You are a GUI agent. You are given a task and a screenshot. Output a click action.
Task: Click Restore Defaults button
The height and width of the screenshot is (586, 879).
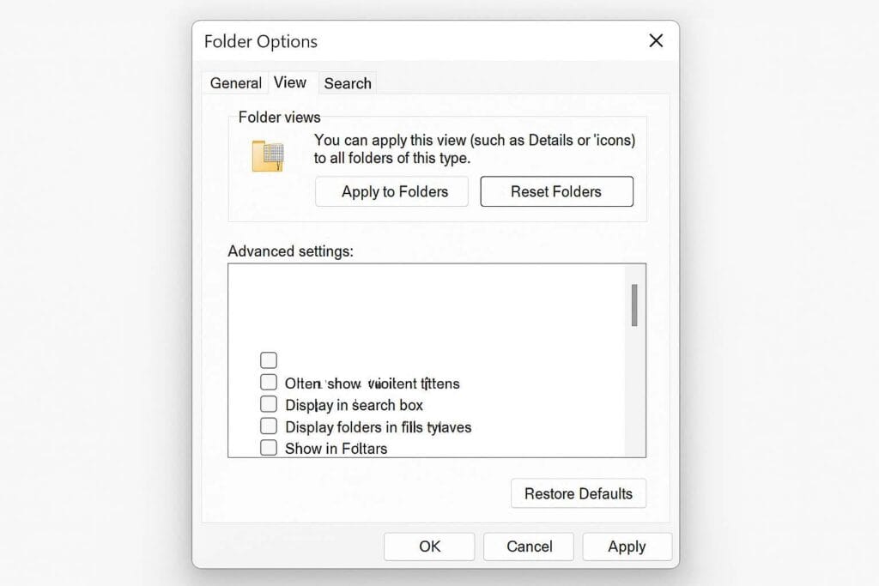coord(578,493)
